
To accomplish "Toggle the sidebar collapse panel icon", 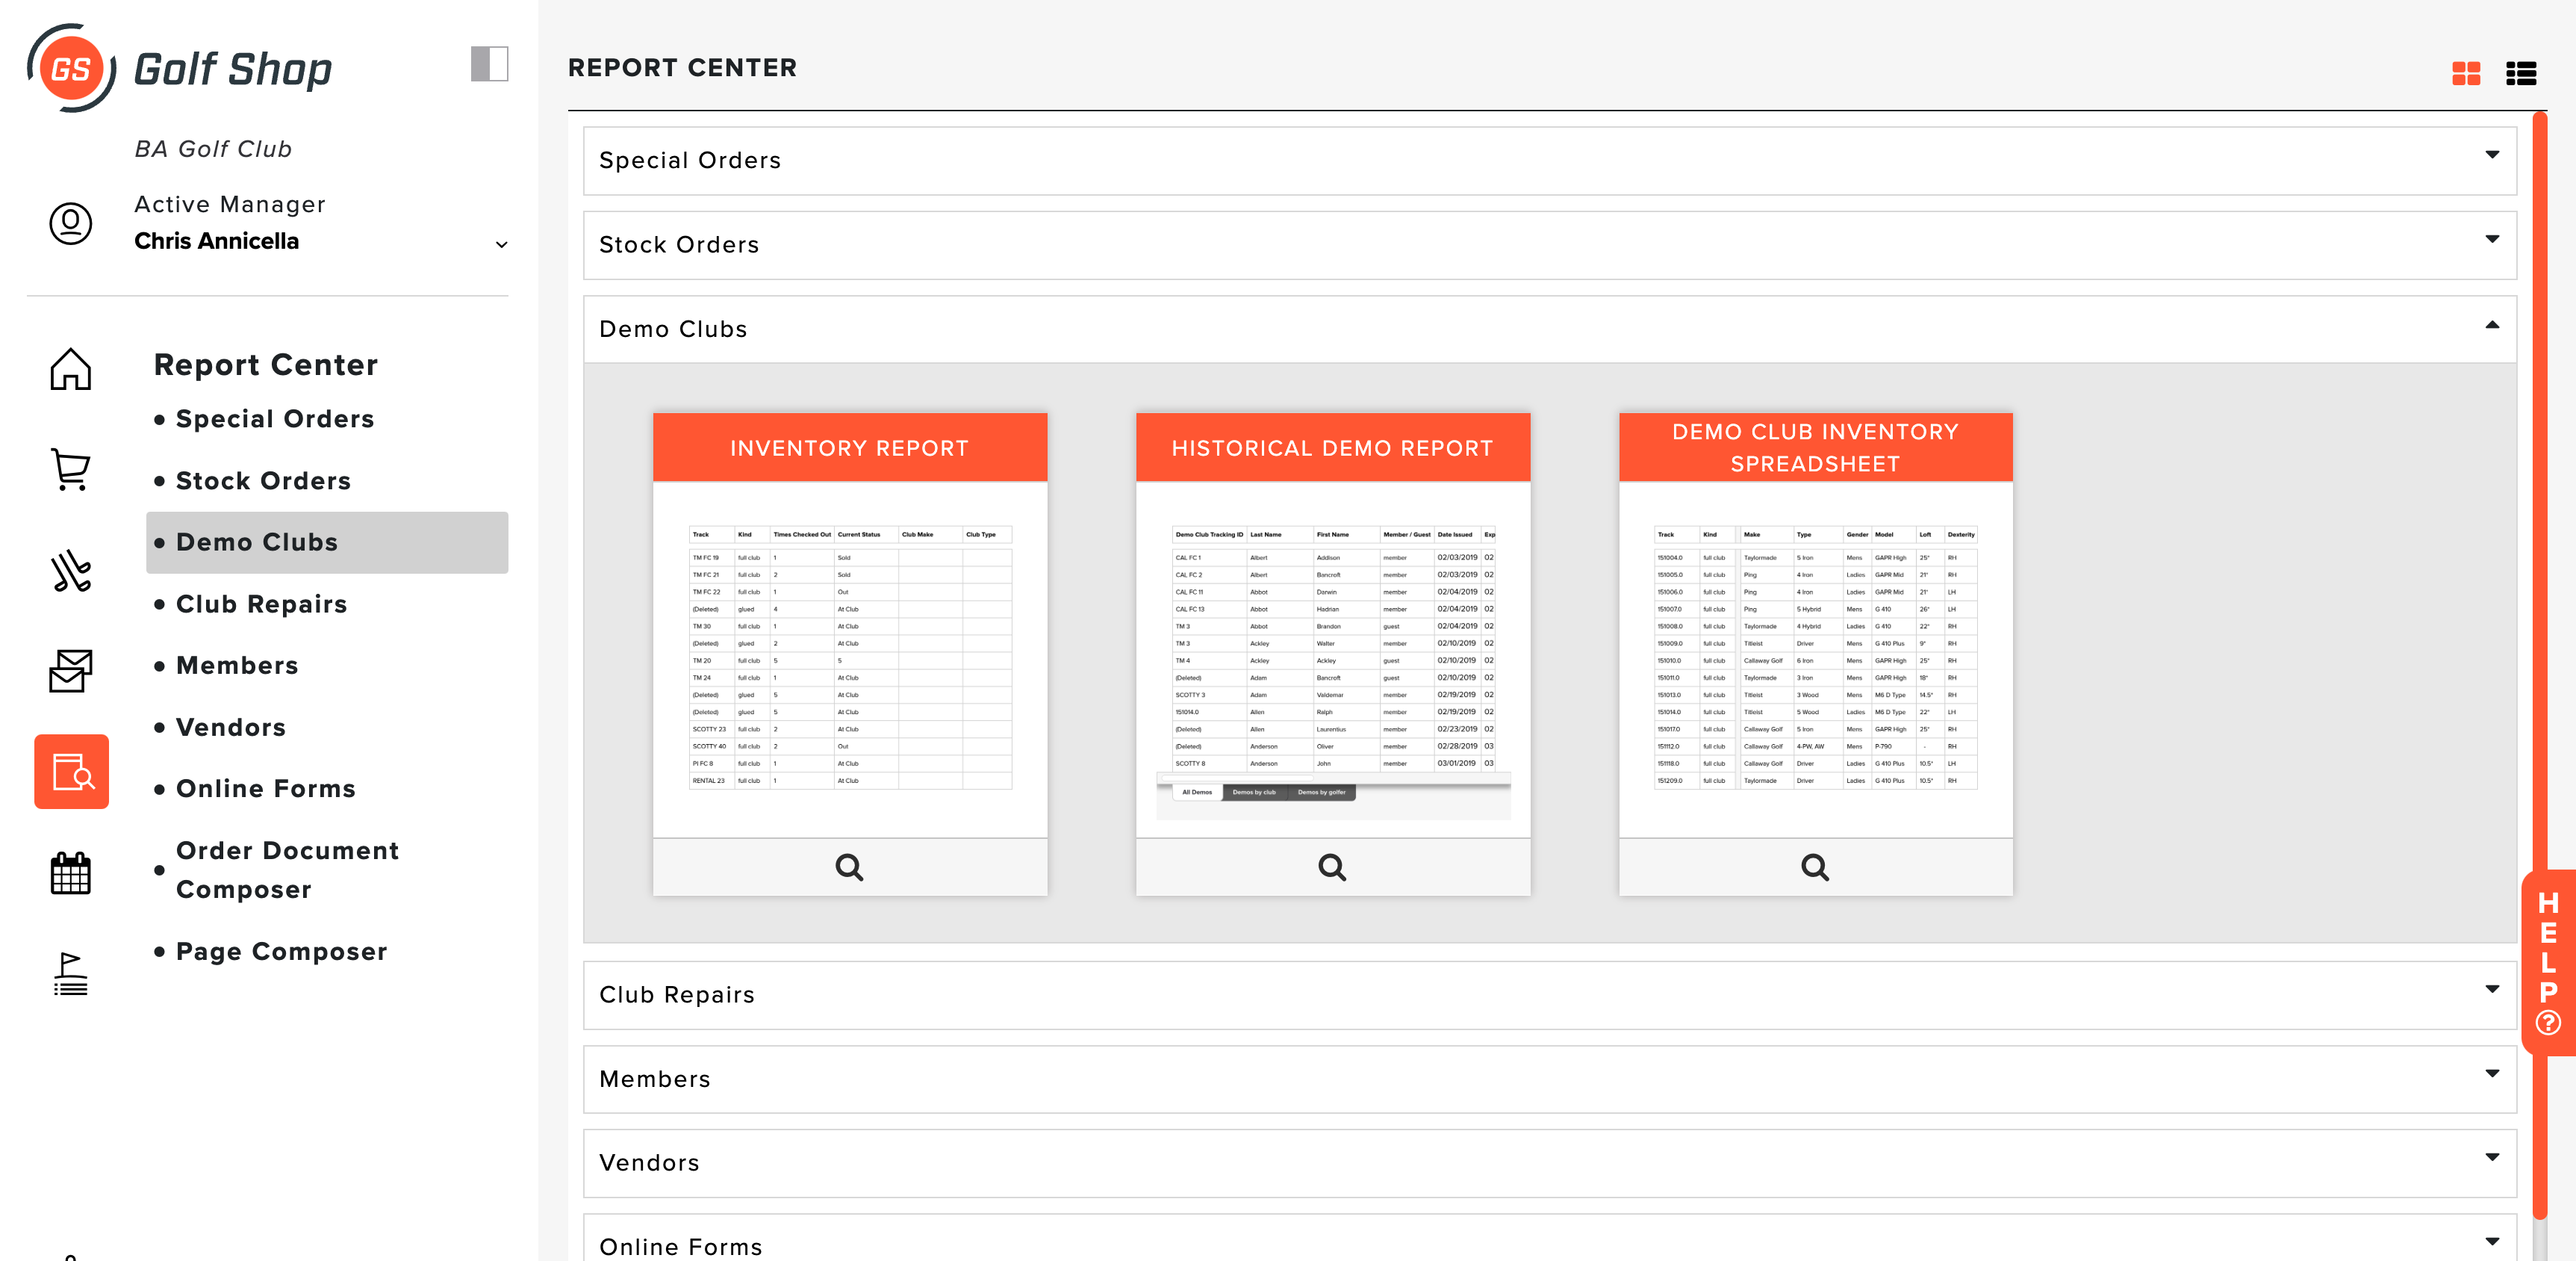I will tap(489, 64).
